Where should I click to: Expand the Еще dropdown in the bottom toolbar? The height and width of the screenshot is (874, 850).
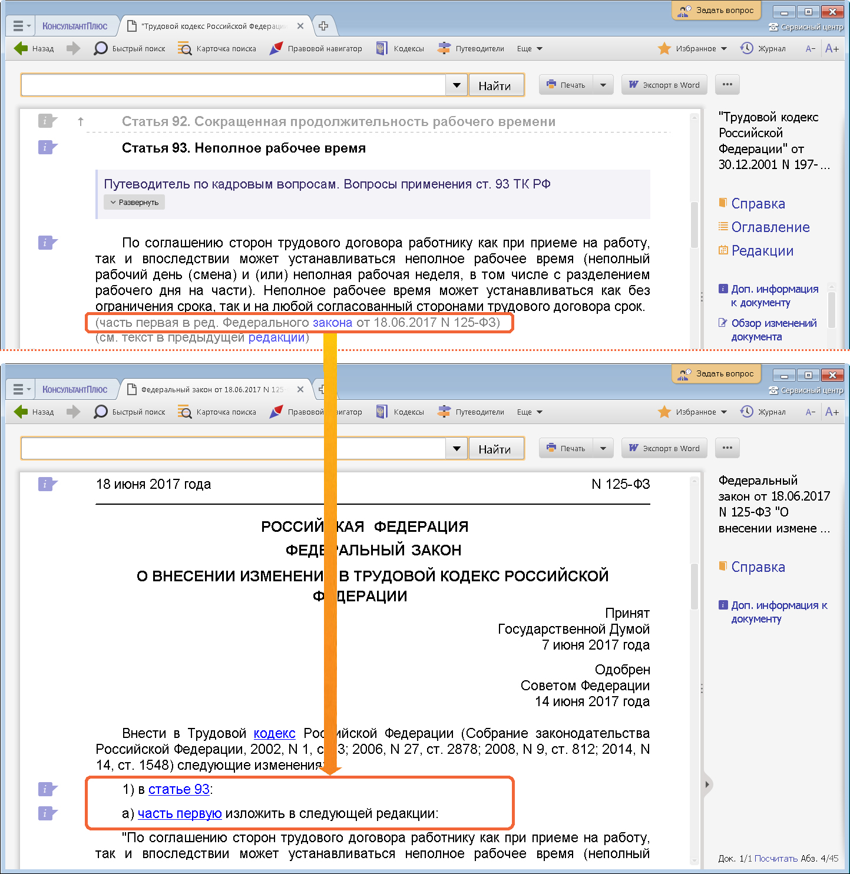pyautogui.click(x=530, y=412)
